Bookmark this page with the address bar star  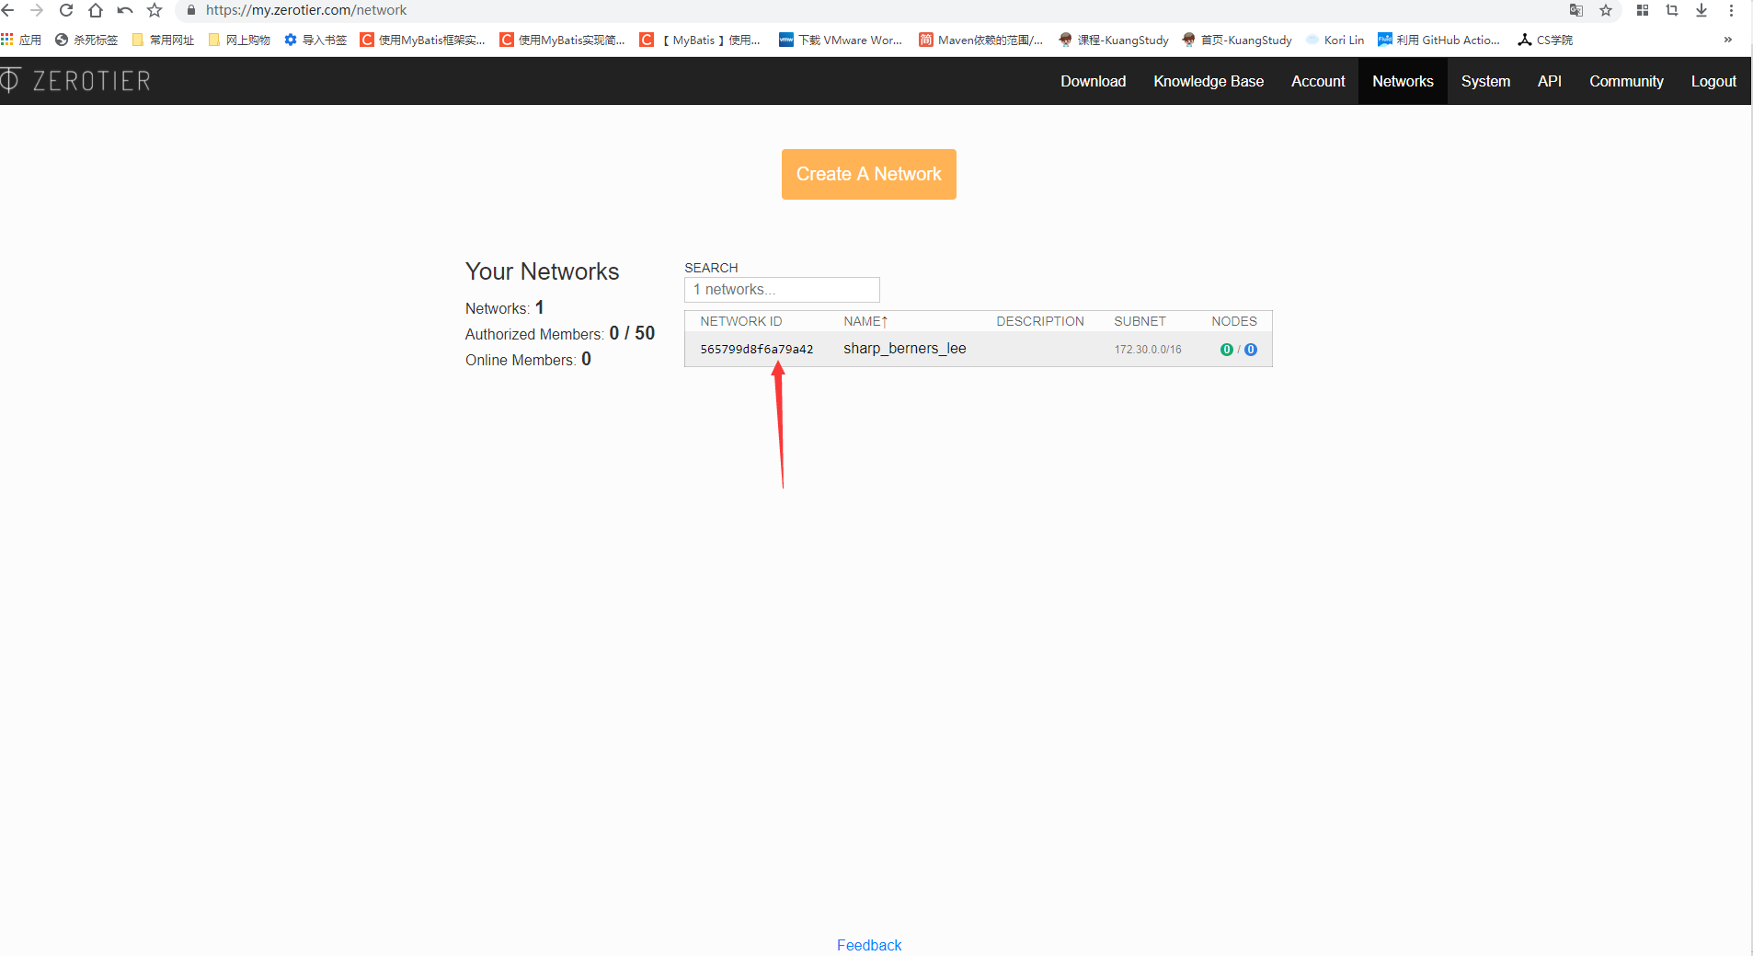coord(1606,10)
